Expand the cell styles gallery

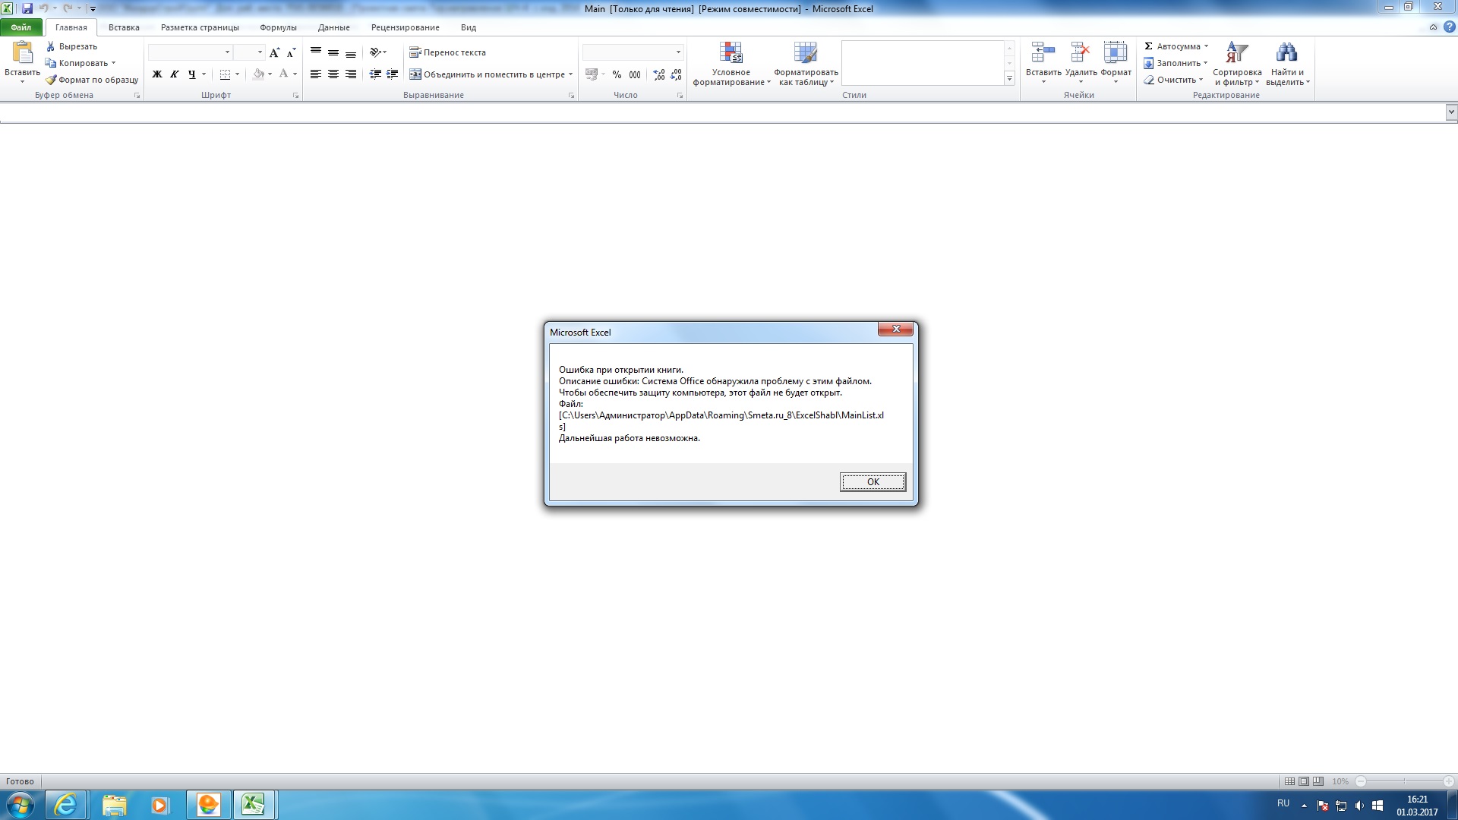(1009, 78)
